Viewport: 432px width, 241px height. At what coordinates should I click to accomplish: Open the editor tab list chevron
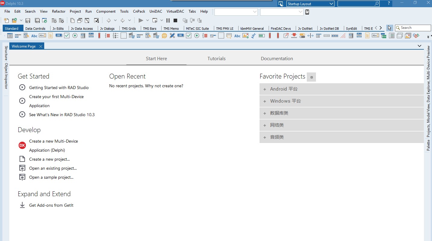[x=420, y=46]
